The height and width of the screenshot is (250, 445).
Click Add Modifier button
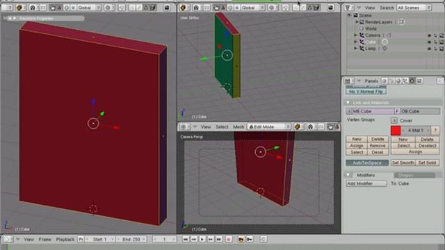click(366, 183)
